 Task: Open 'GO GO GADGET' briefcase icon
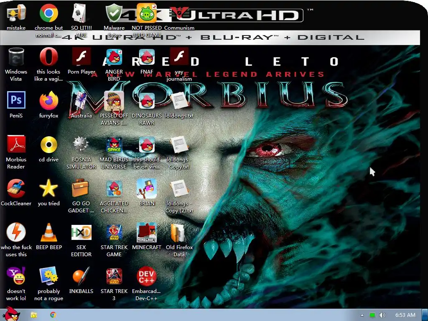coord(80,188)
